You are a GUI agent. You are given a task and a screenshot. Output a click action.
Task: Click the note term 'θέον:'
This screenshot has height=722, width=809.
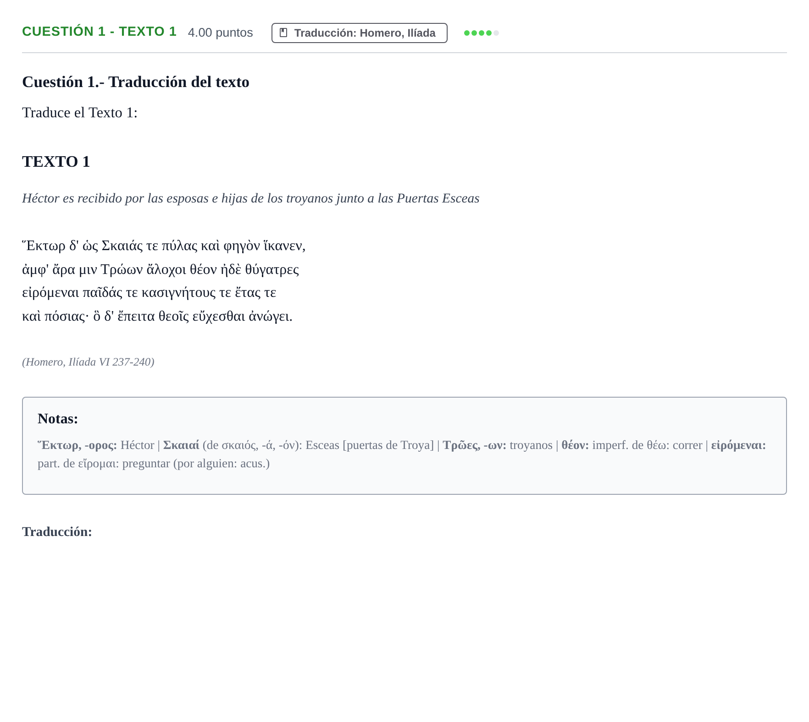(575, 445)
